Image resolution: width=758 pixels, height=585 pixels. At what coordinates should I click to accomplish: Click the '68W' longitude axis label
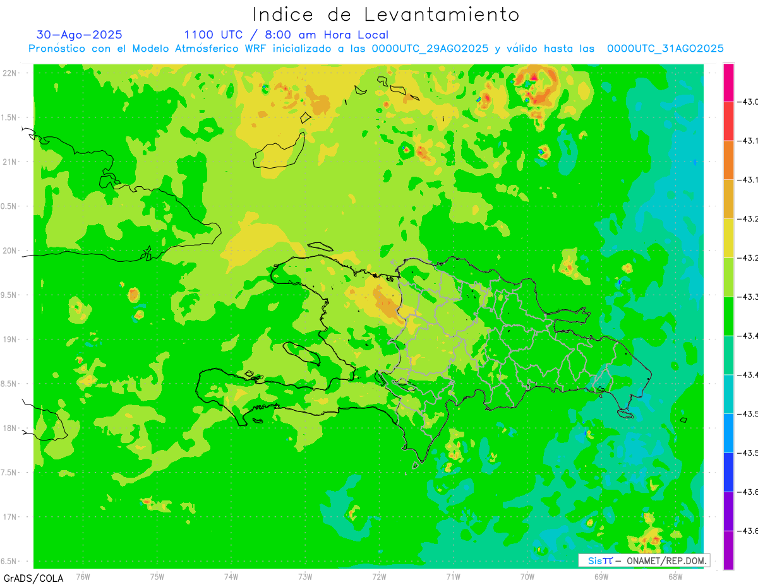[x=675, y=576]
